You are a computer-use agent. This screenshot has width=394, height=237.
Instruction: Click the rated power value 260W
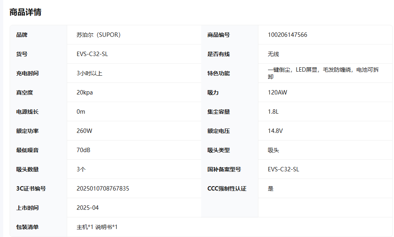click(x=84, y=131)
